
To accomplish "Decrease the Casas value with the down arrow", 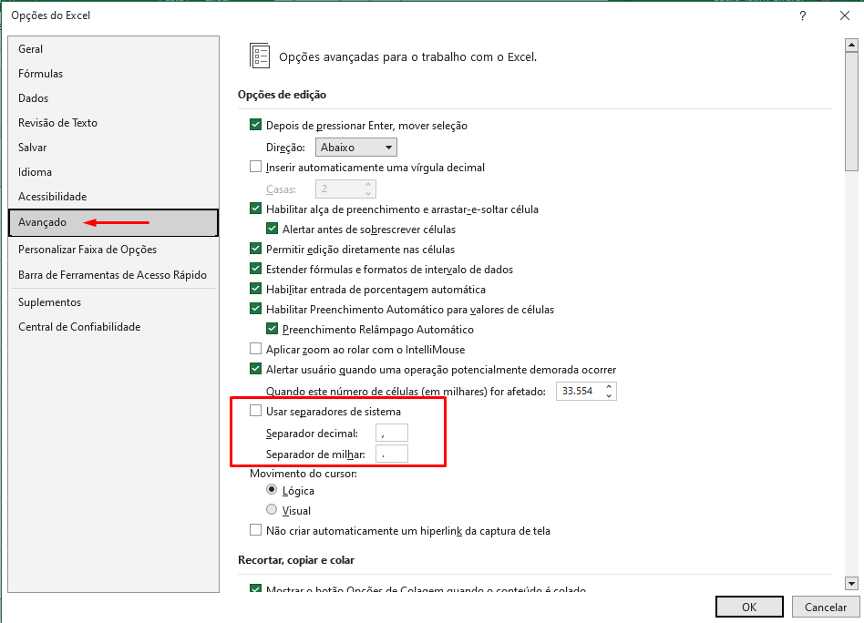I will click(368, 193).
